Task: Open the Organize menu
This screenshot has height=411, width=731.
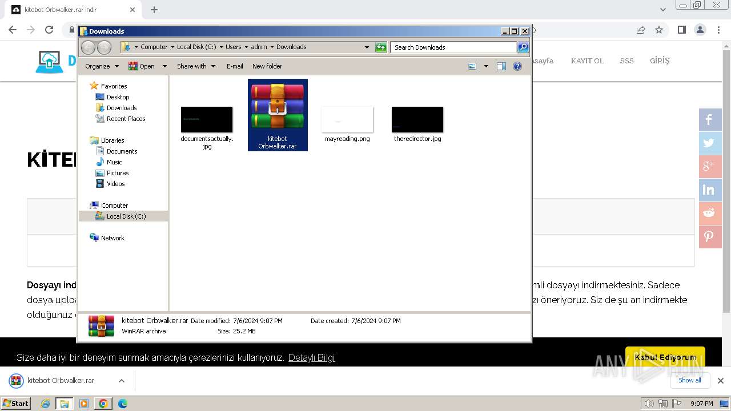Action: coord(102,66)
